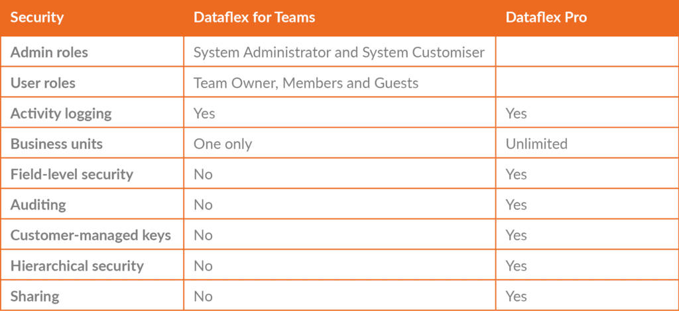Click the Hierarchical security label

77,265
